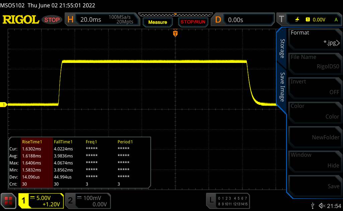The image size is (343, 211).
Task: Select channel 2 scale 100mV
Action: tap(92, 198)
